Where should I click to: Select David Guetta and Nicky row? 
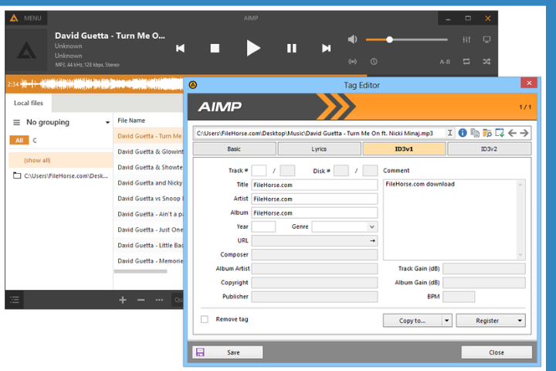[x=148, y=183]
